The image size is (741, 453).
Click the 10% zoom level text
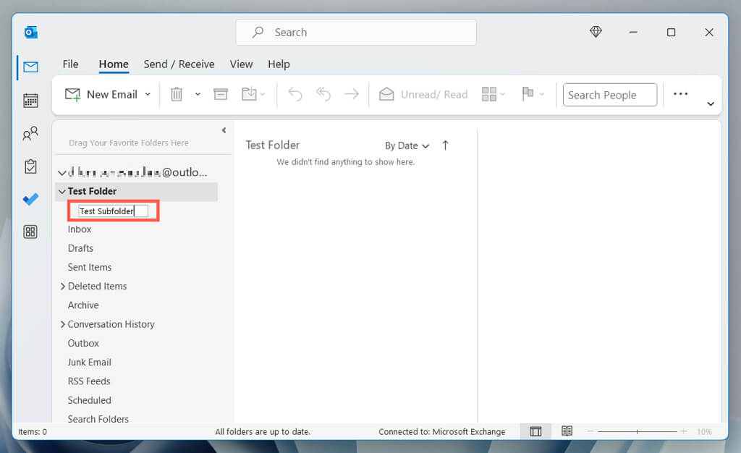tap(704, 432)
